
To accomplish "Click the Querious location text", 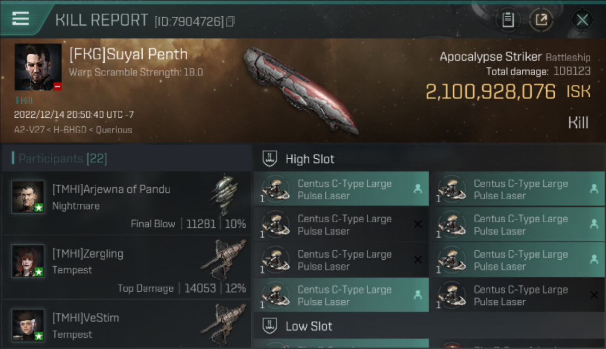I will click(x=114, y=130).
